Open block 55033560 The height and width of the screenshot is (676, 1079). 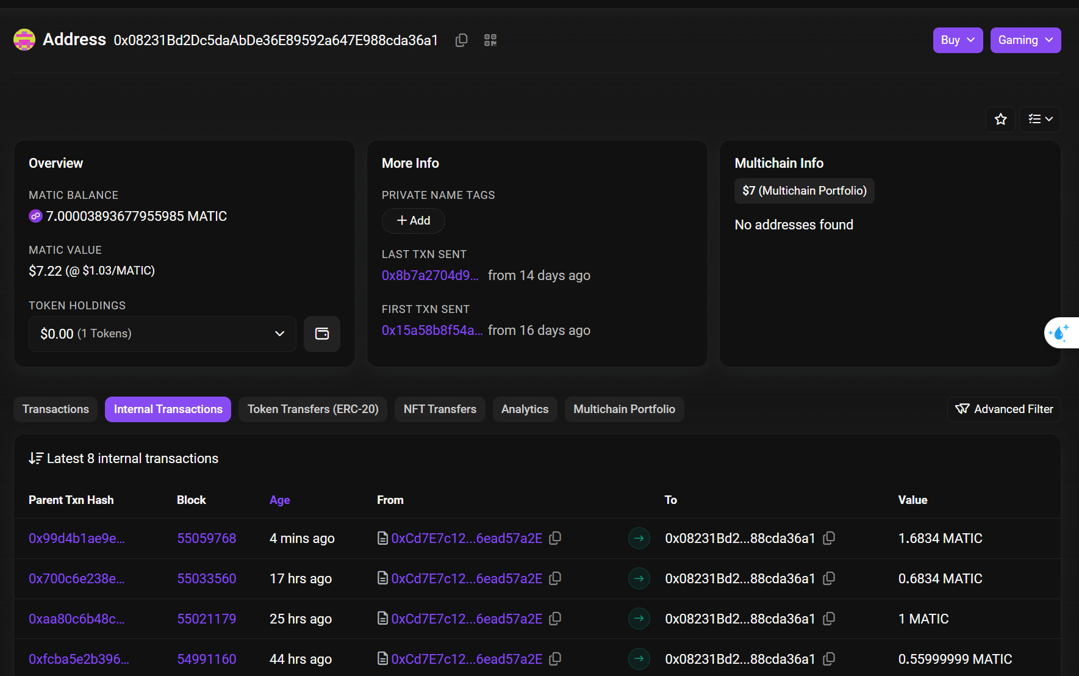[x=206, y=578]
